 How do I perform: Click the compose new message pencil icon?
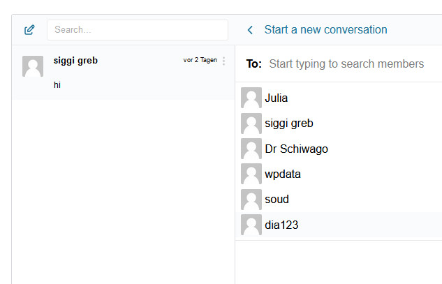point(29,30)
